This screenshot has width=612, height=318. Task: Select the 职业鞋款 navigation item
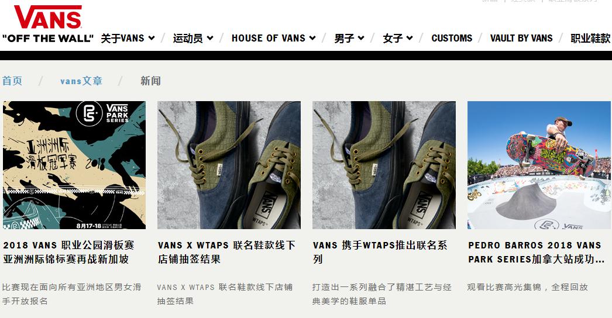[x=590, y=38]
